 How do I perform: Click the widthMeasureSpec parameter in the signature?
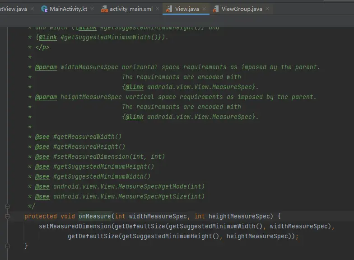[x=158, y=216]
